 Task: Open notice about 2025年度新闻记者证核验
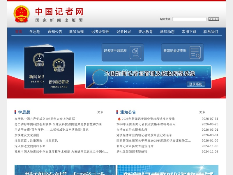154,141
